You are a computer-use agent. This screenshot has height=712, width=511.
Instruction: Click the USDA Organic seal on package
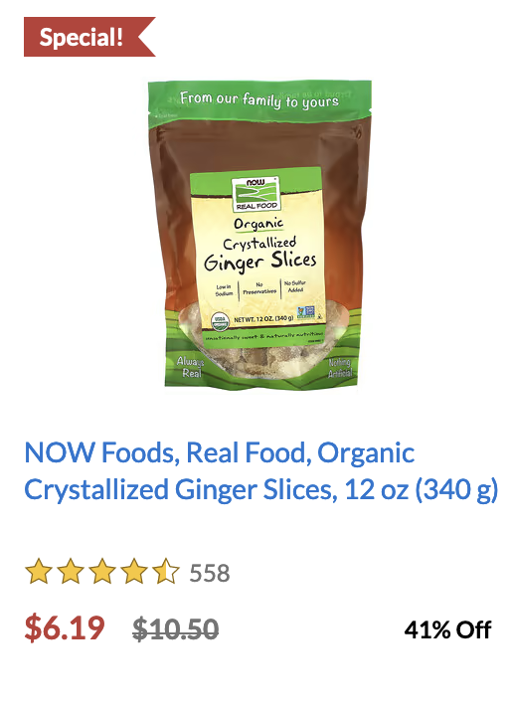(220, 319)
